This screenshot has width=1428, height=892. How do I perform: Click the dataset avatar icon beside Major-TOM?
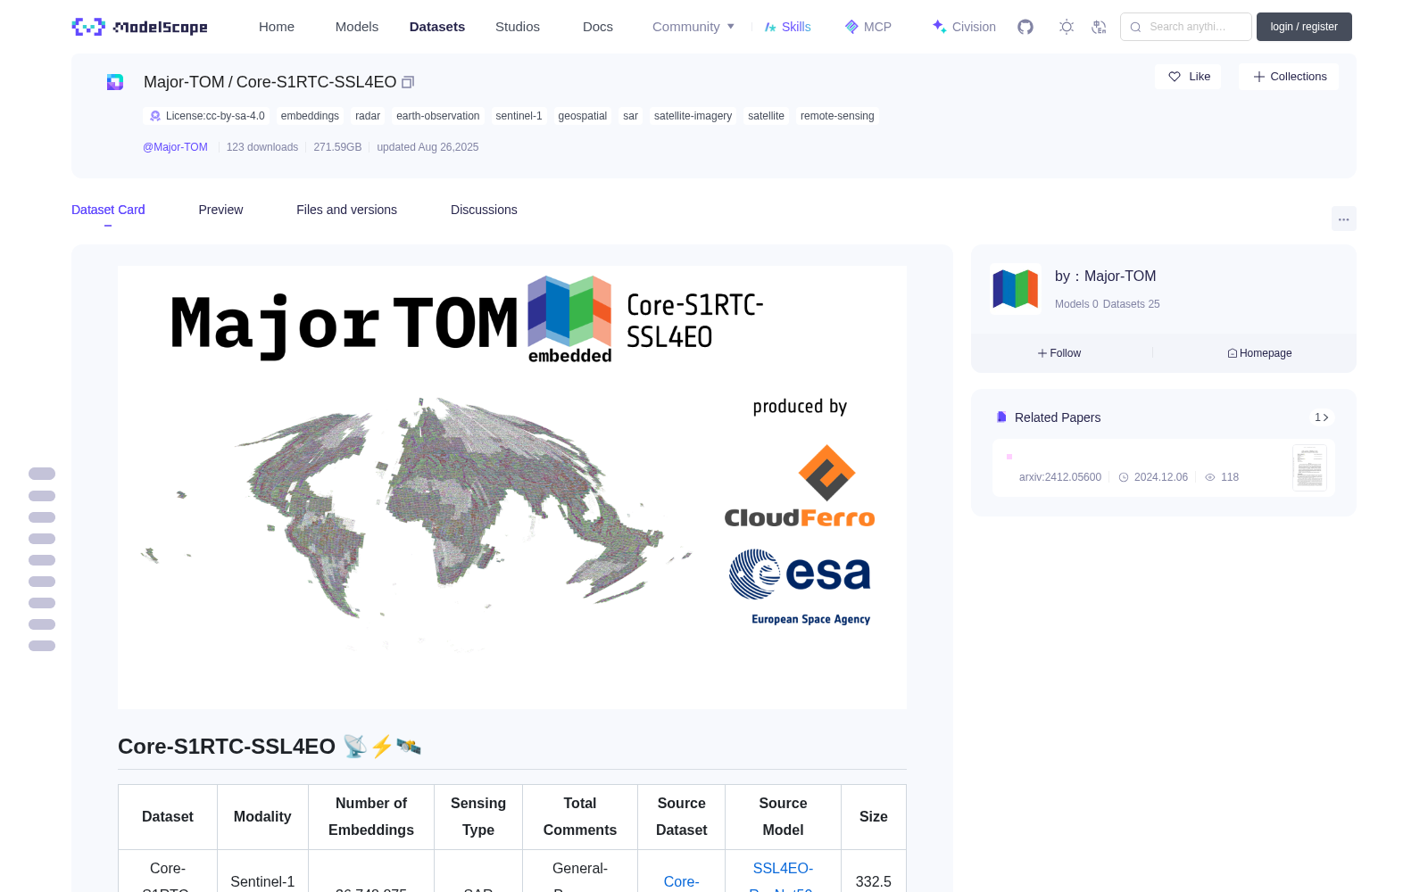115,82
